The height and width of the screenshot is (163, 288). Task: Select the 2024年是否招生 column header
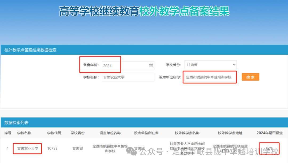(x=269, y=133)
